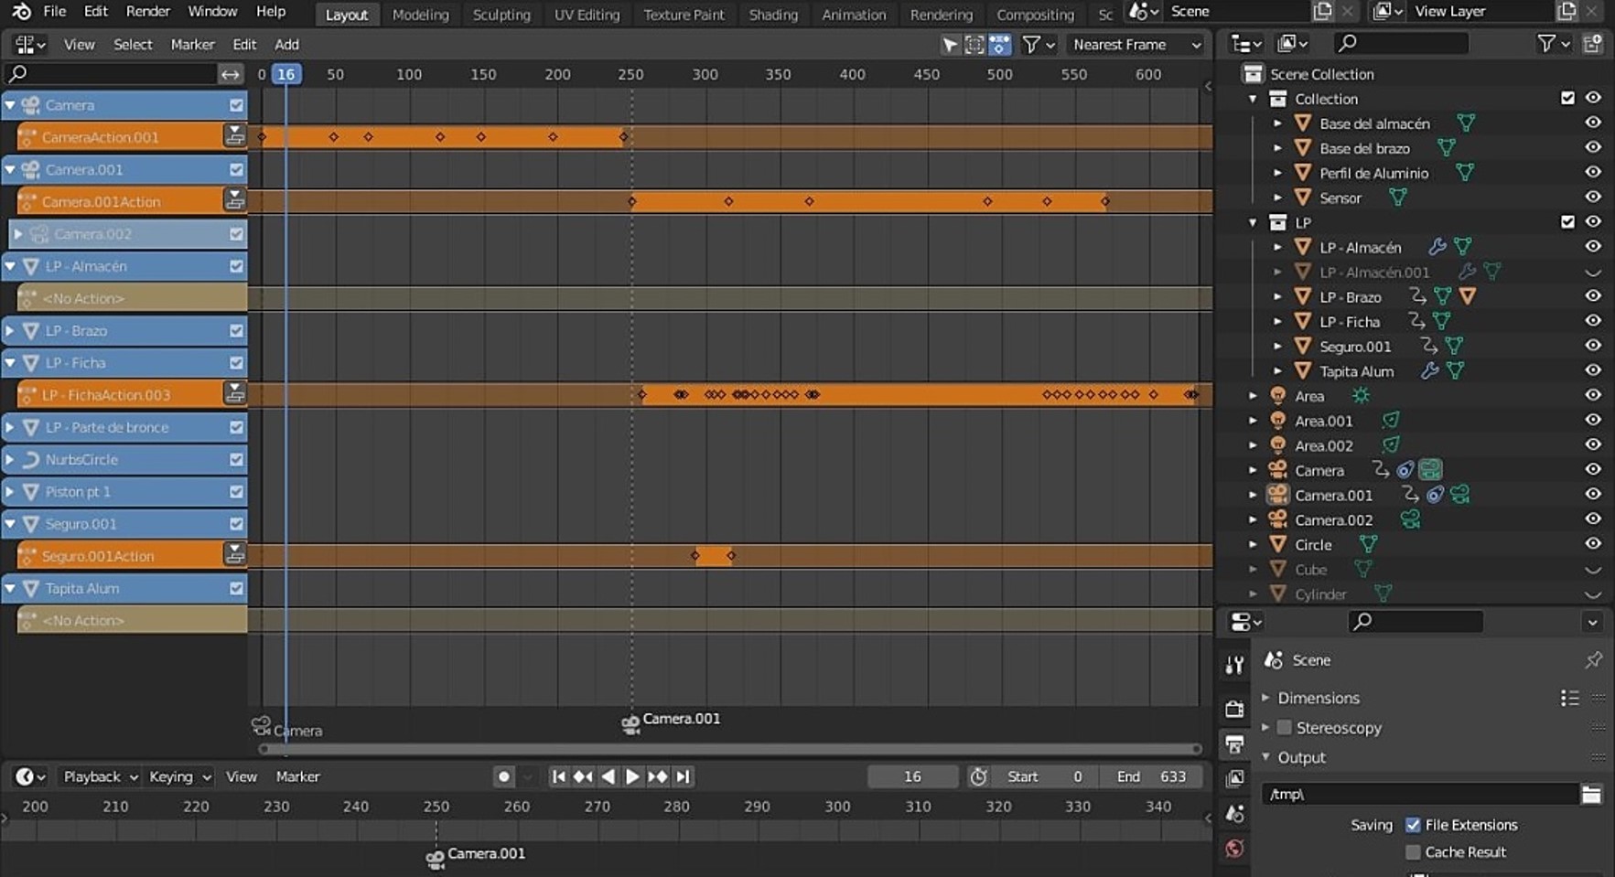Open the dope sheet filters funnel
Viewport: 1615px width, 877px height.
(x=1038, y=44)
